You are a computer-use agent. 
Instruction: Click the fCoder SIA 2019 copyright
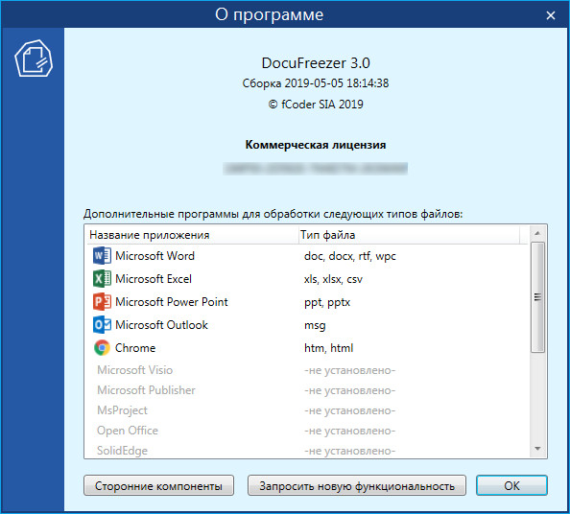coord(316,105)
